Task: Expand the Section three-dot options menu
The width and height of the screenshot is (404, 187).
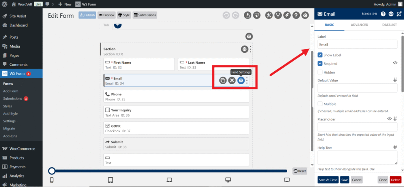Action: 251,49
